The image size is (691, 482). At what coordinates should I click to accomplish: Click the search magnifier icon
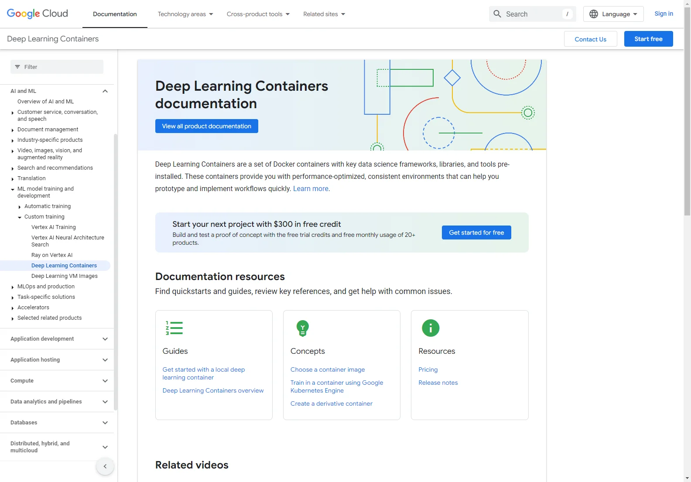tap(497, 14)
